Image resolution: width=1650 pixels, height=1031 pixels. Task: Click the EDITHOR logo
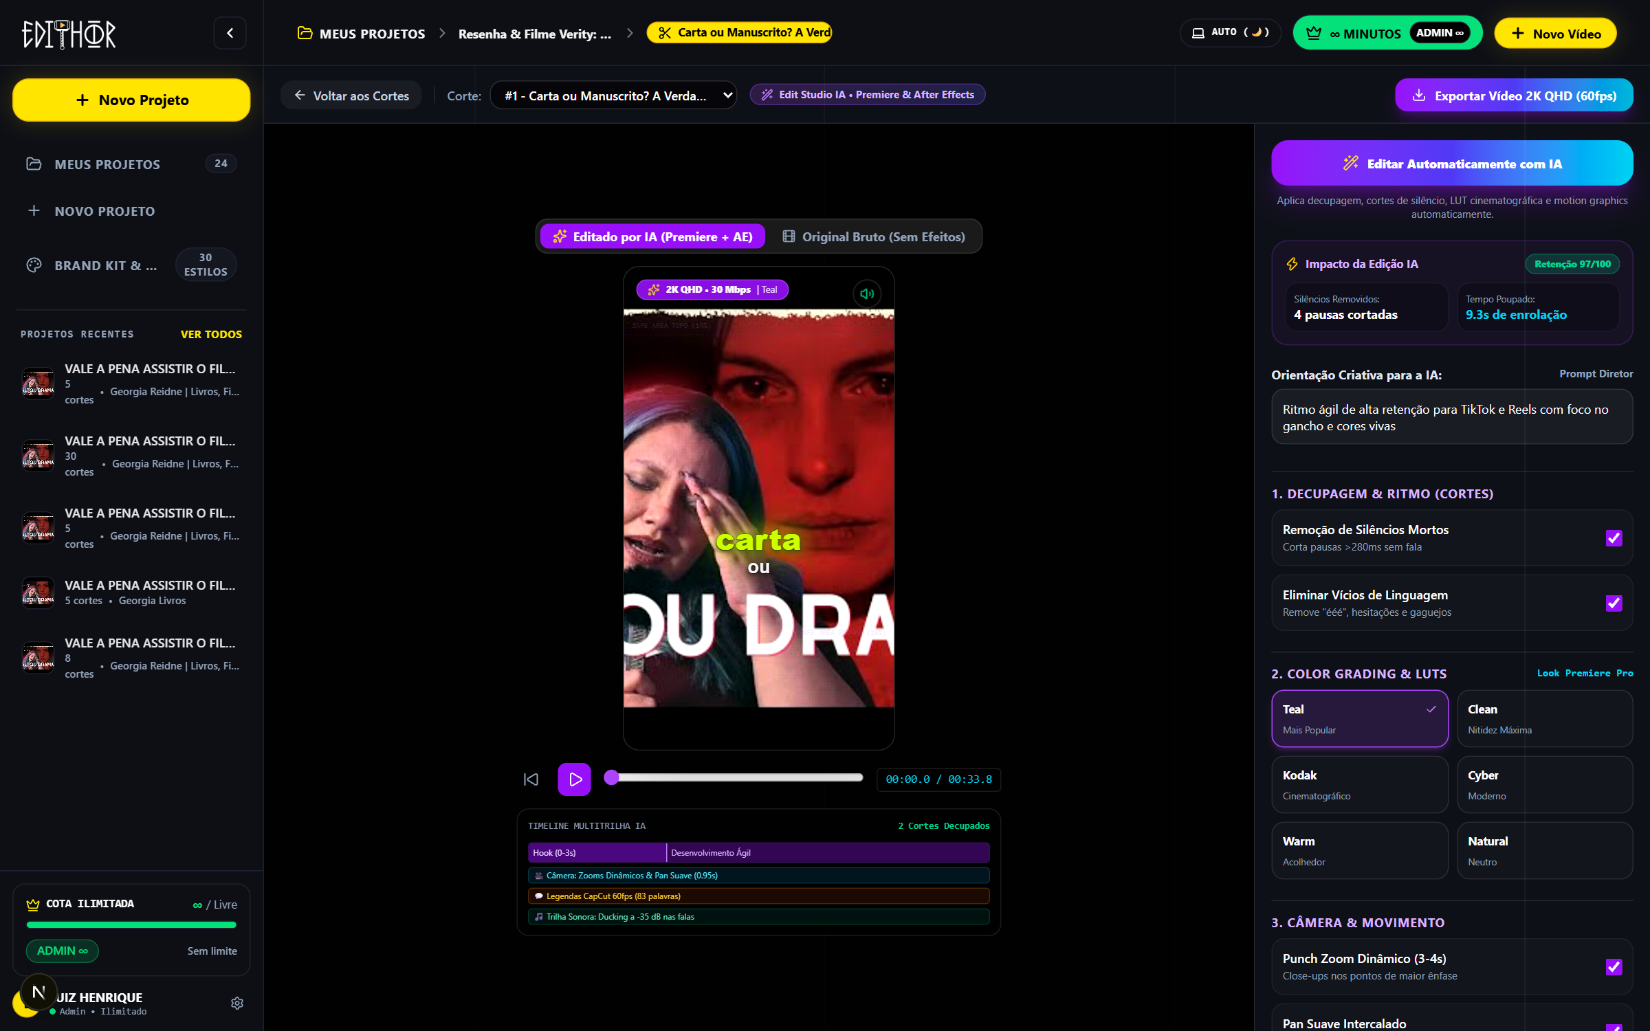point(69,34)
